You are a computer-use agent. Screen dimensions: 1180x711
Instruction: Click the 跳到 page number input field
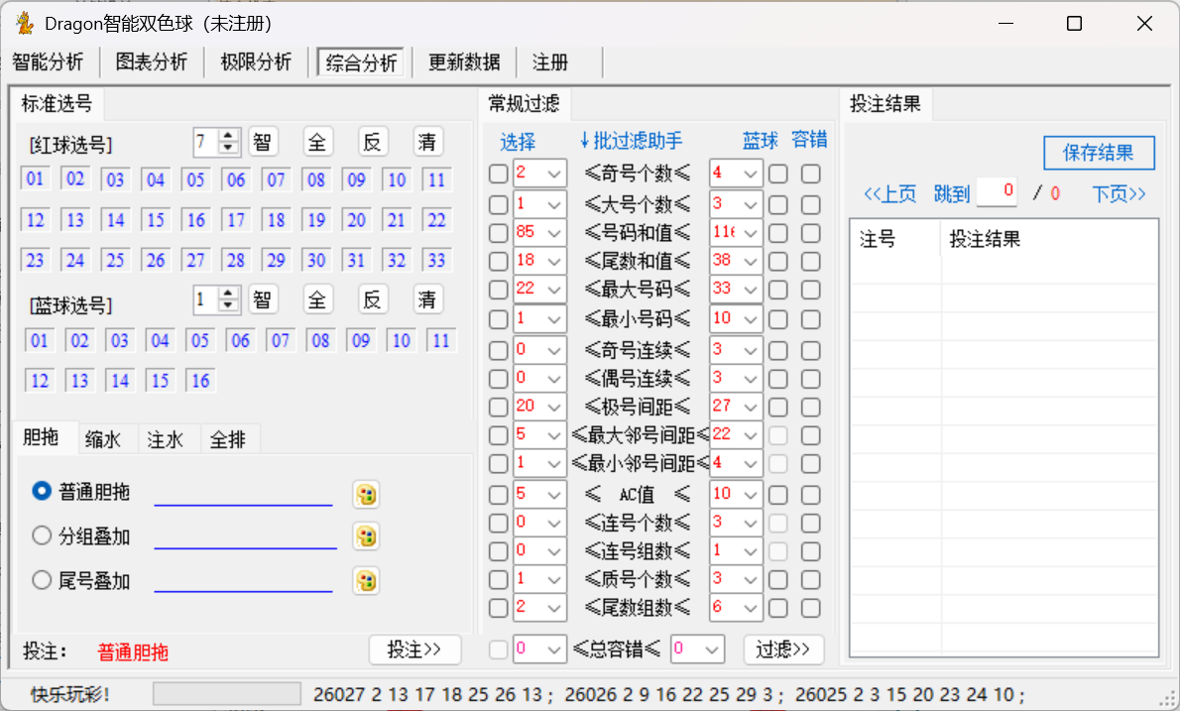(x=997, y=192)
